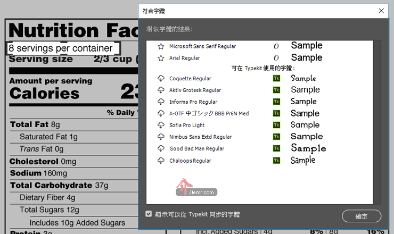The image size is (394, 234).
Task: Click the selected '8 servings per container' text
Action: tap(60, 48)
